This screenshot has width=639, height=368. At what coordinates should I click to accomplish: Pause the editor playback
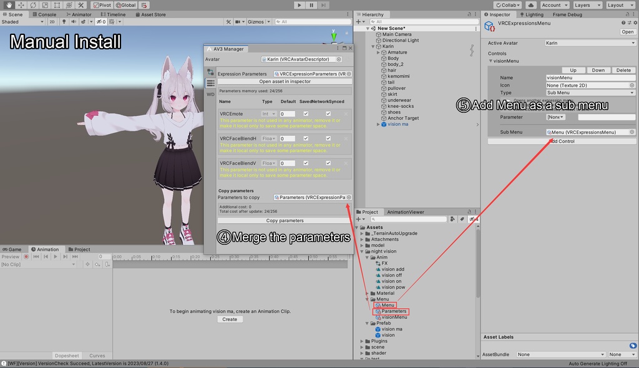(x=311, y=5)
